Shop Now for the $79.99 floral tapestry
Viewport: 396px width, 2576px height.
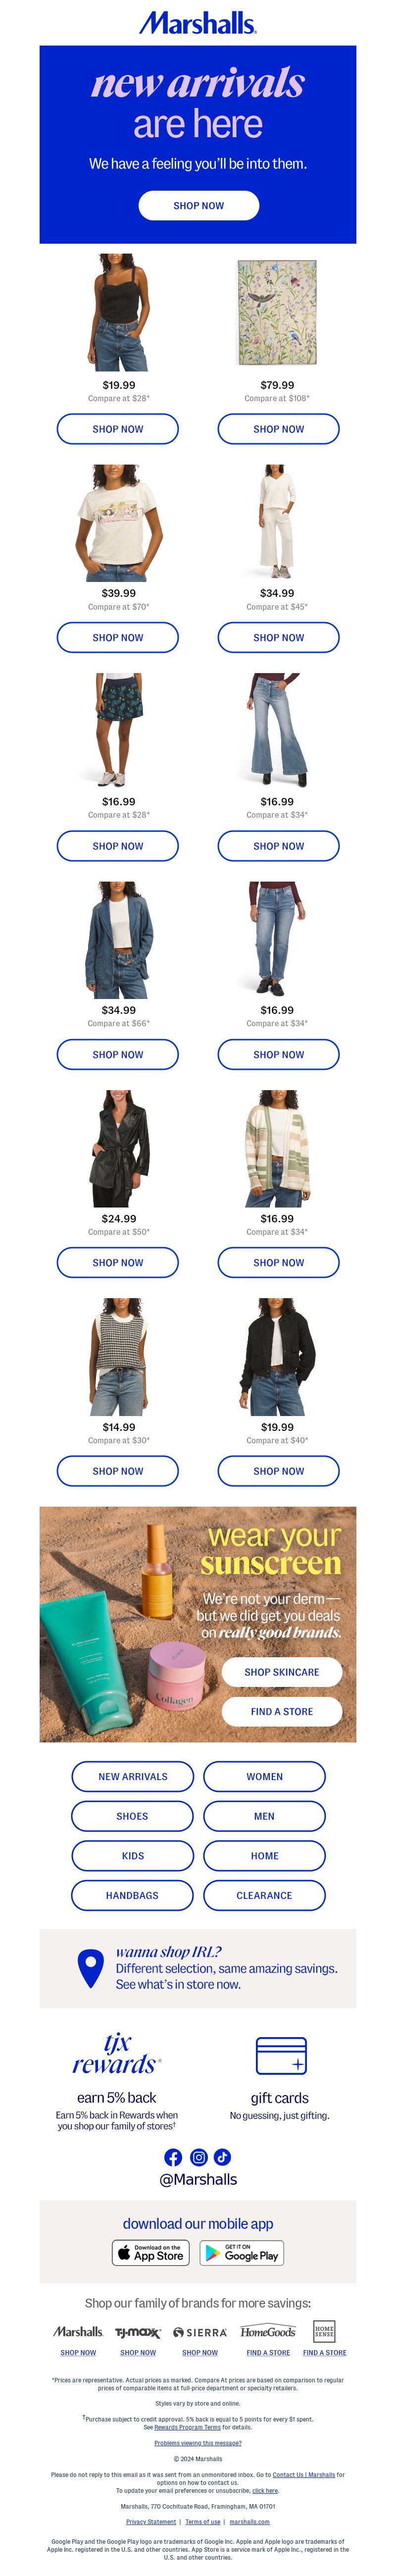(279, 429)
